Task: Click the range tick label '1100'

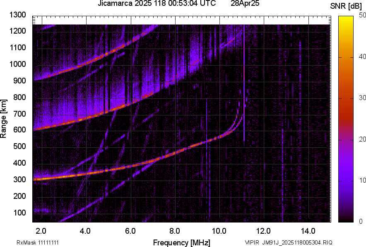Action: click(x=17, y=47)
